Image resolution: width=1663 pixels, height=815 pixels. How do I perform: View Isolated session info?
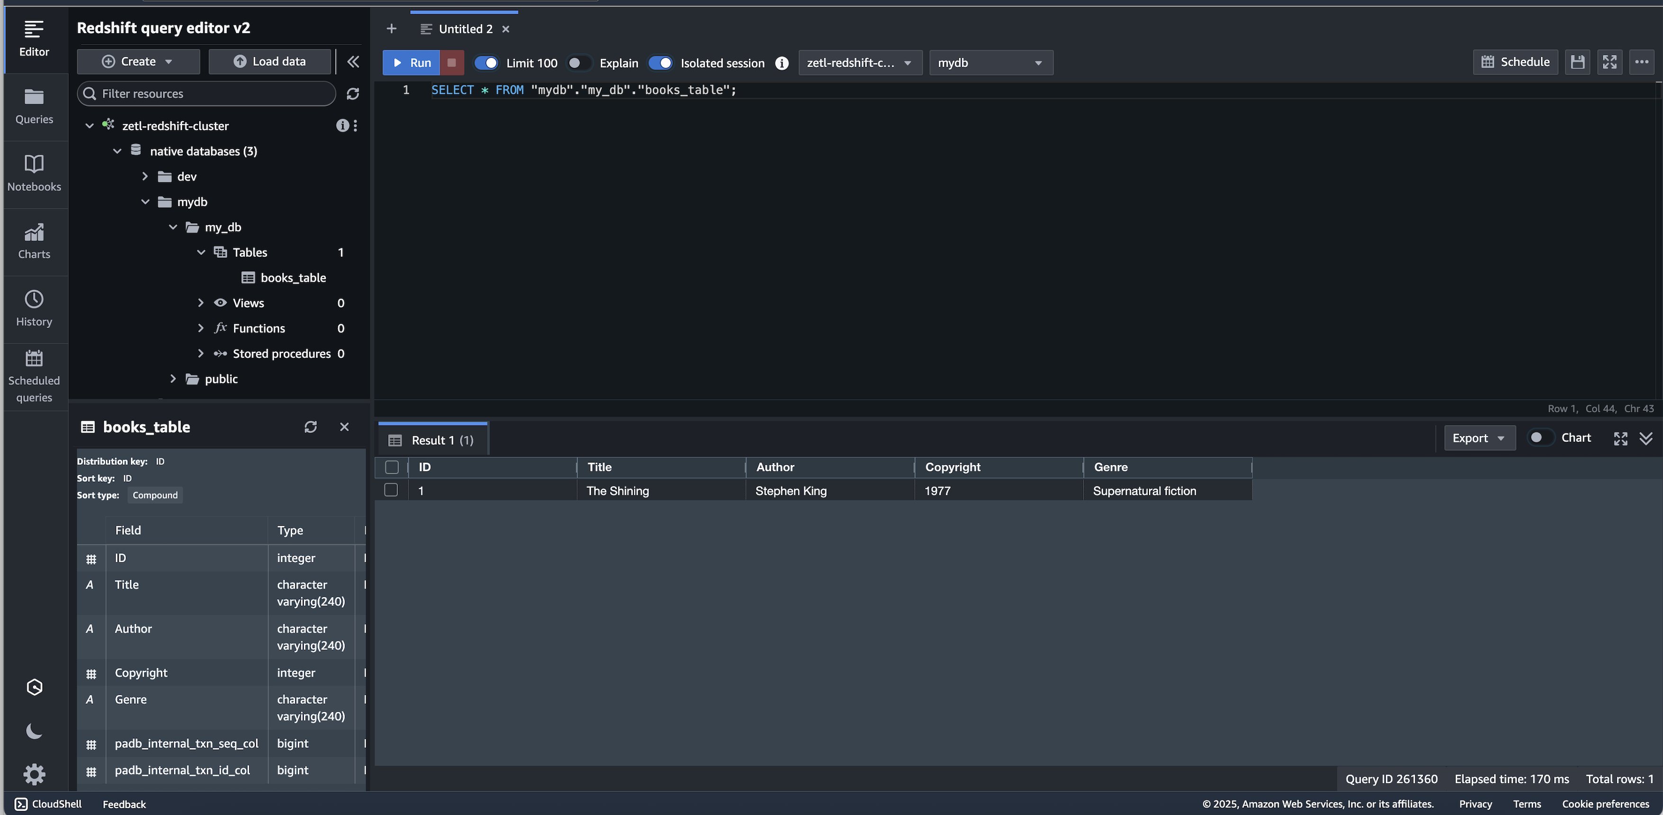[x=782, y=63]
